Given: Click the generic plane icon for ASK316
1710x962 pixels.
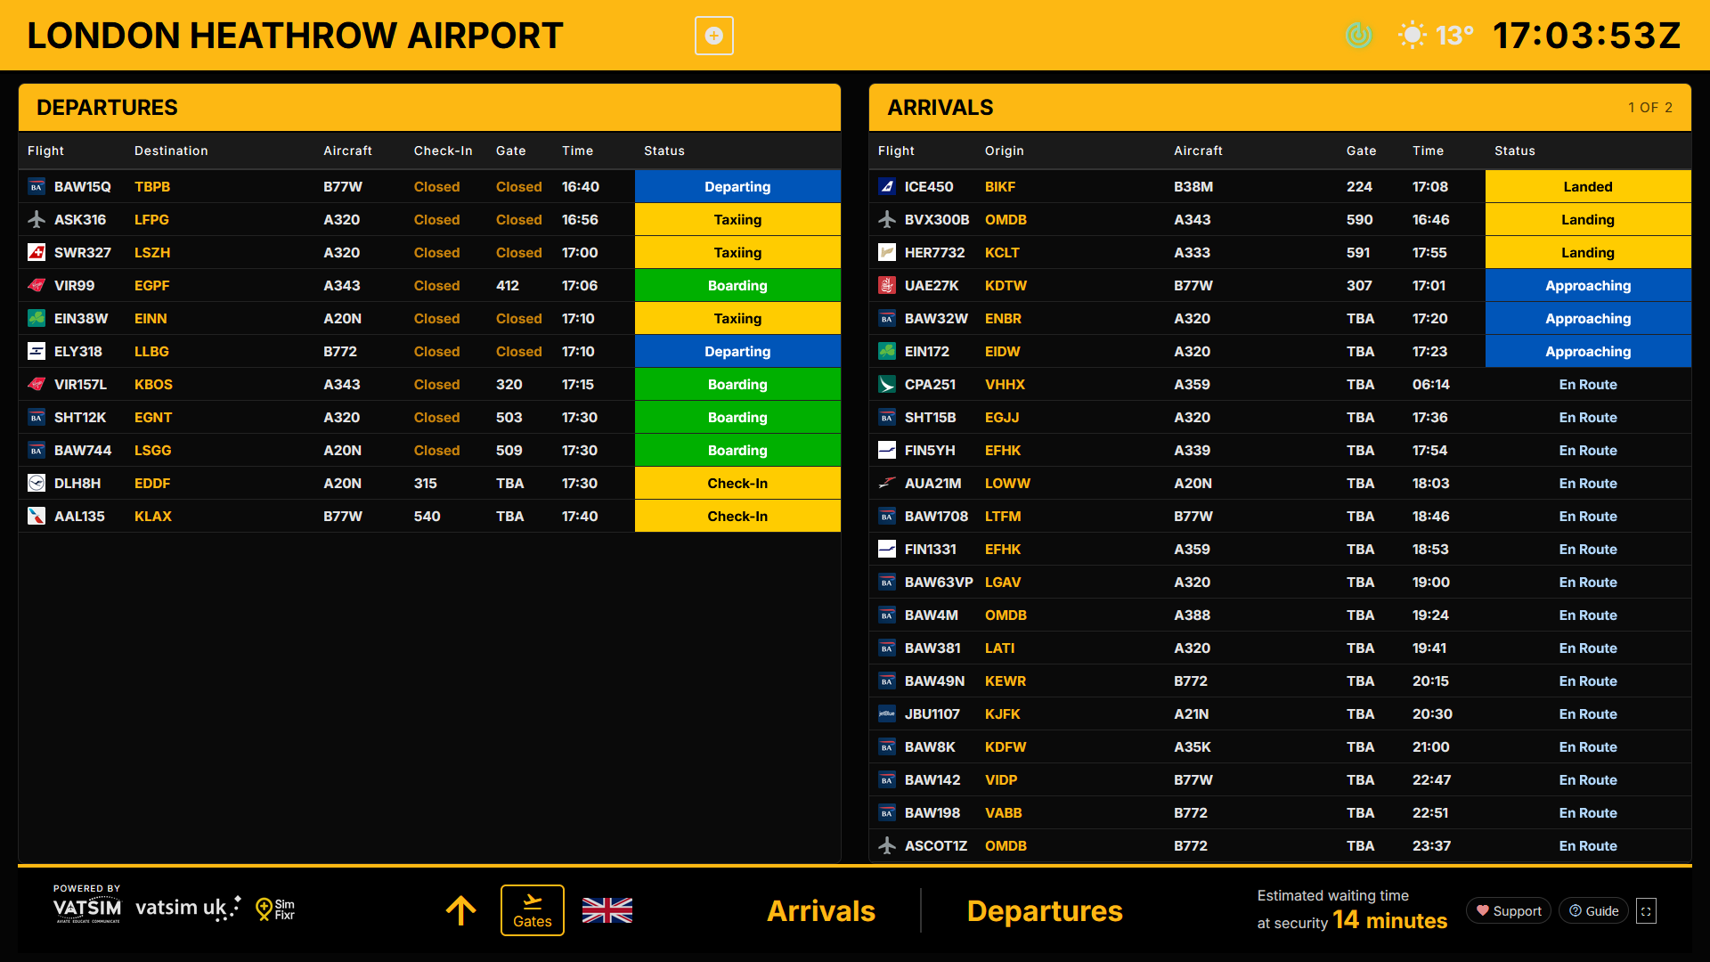Looking at the screenshot, I should coord(37,220).
